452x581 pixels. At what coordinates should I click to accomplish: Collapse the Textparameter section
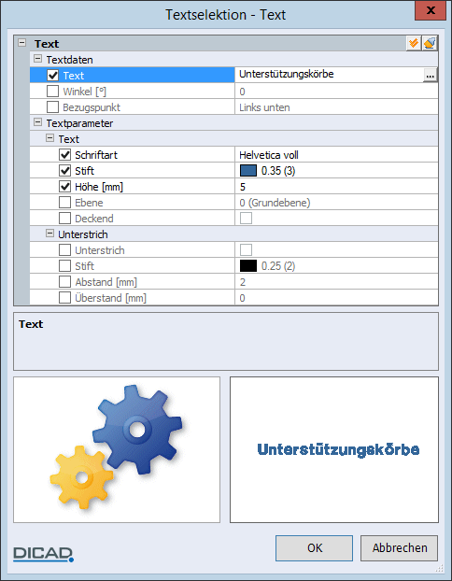coord(37,122)
